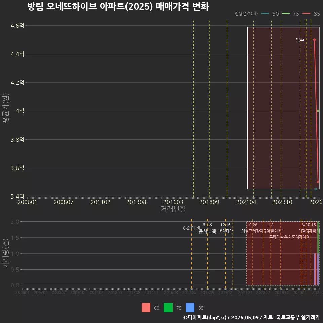Click the '8·2 대책' policy annotation
Viewport: 323px width, 323px height.
[191, 228]
